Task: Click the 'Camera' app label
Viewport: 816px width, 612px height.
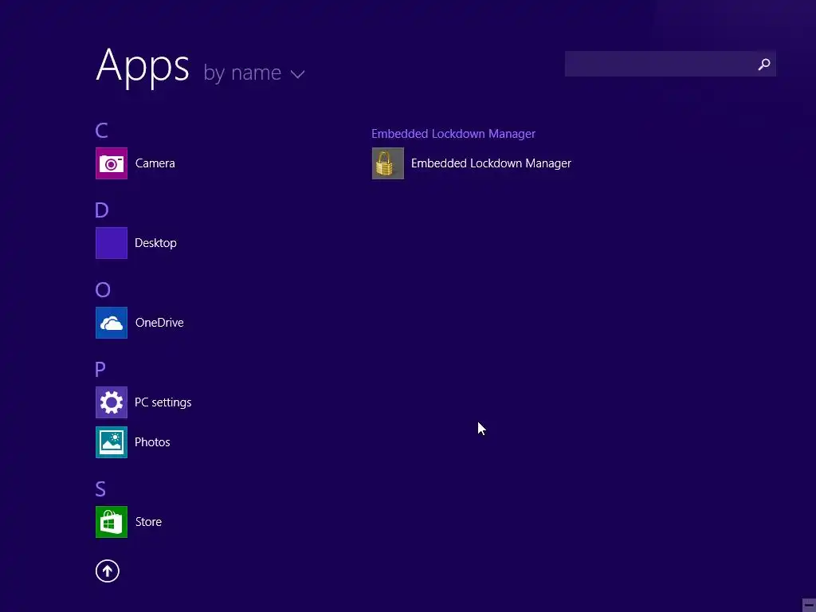Action: [155, 163]
